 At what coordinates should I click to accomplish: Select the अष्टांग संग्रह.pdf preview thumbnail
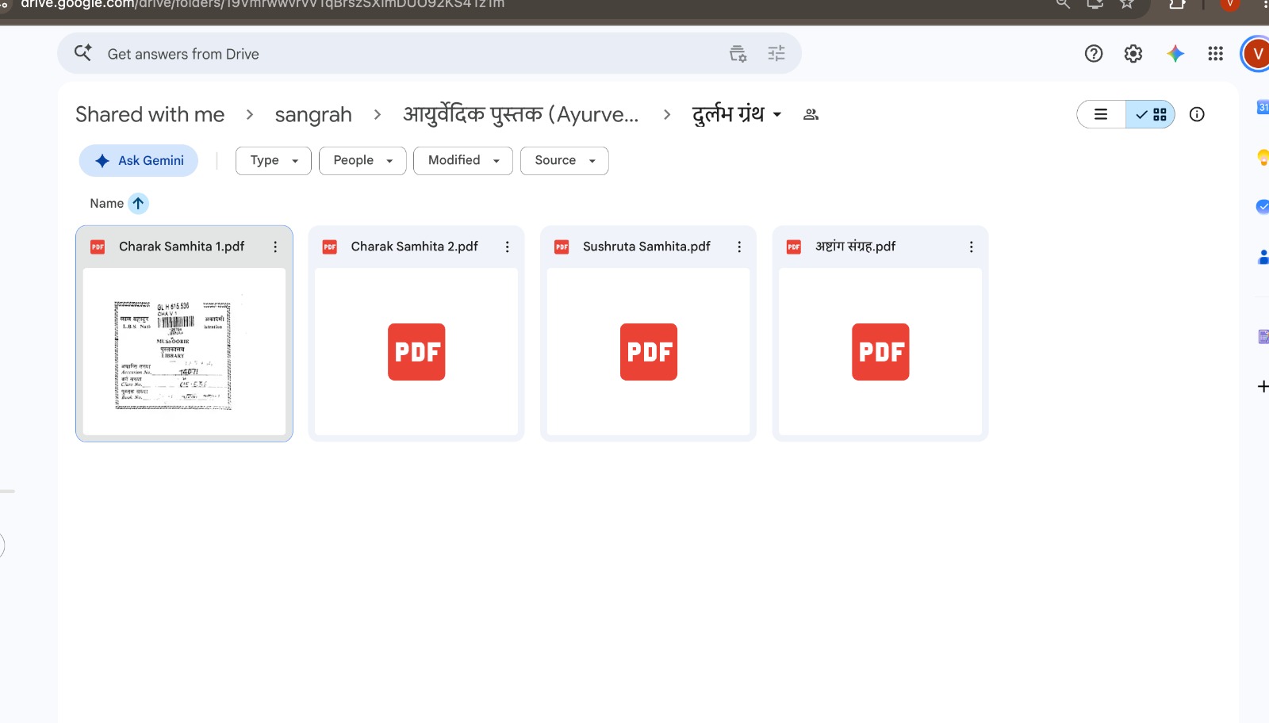(880, 351)
